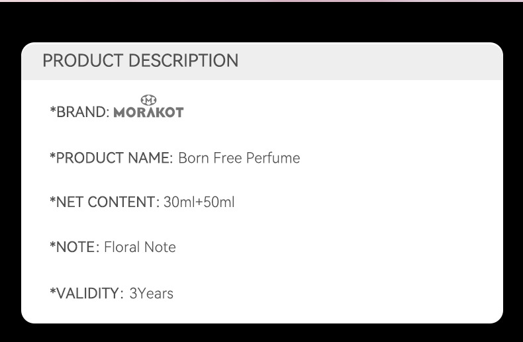Viewport: 523px width, 342px height.
Task: Click the word 'Note' after 'Floral'
Action: tap(161, 247)
